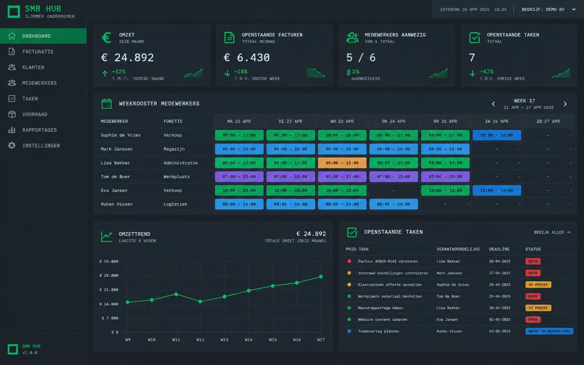
Task: Click Sophie de Vries Saturday 10:00 - 16:00 shift
Action: coord(497,135)
